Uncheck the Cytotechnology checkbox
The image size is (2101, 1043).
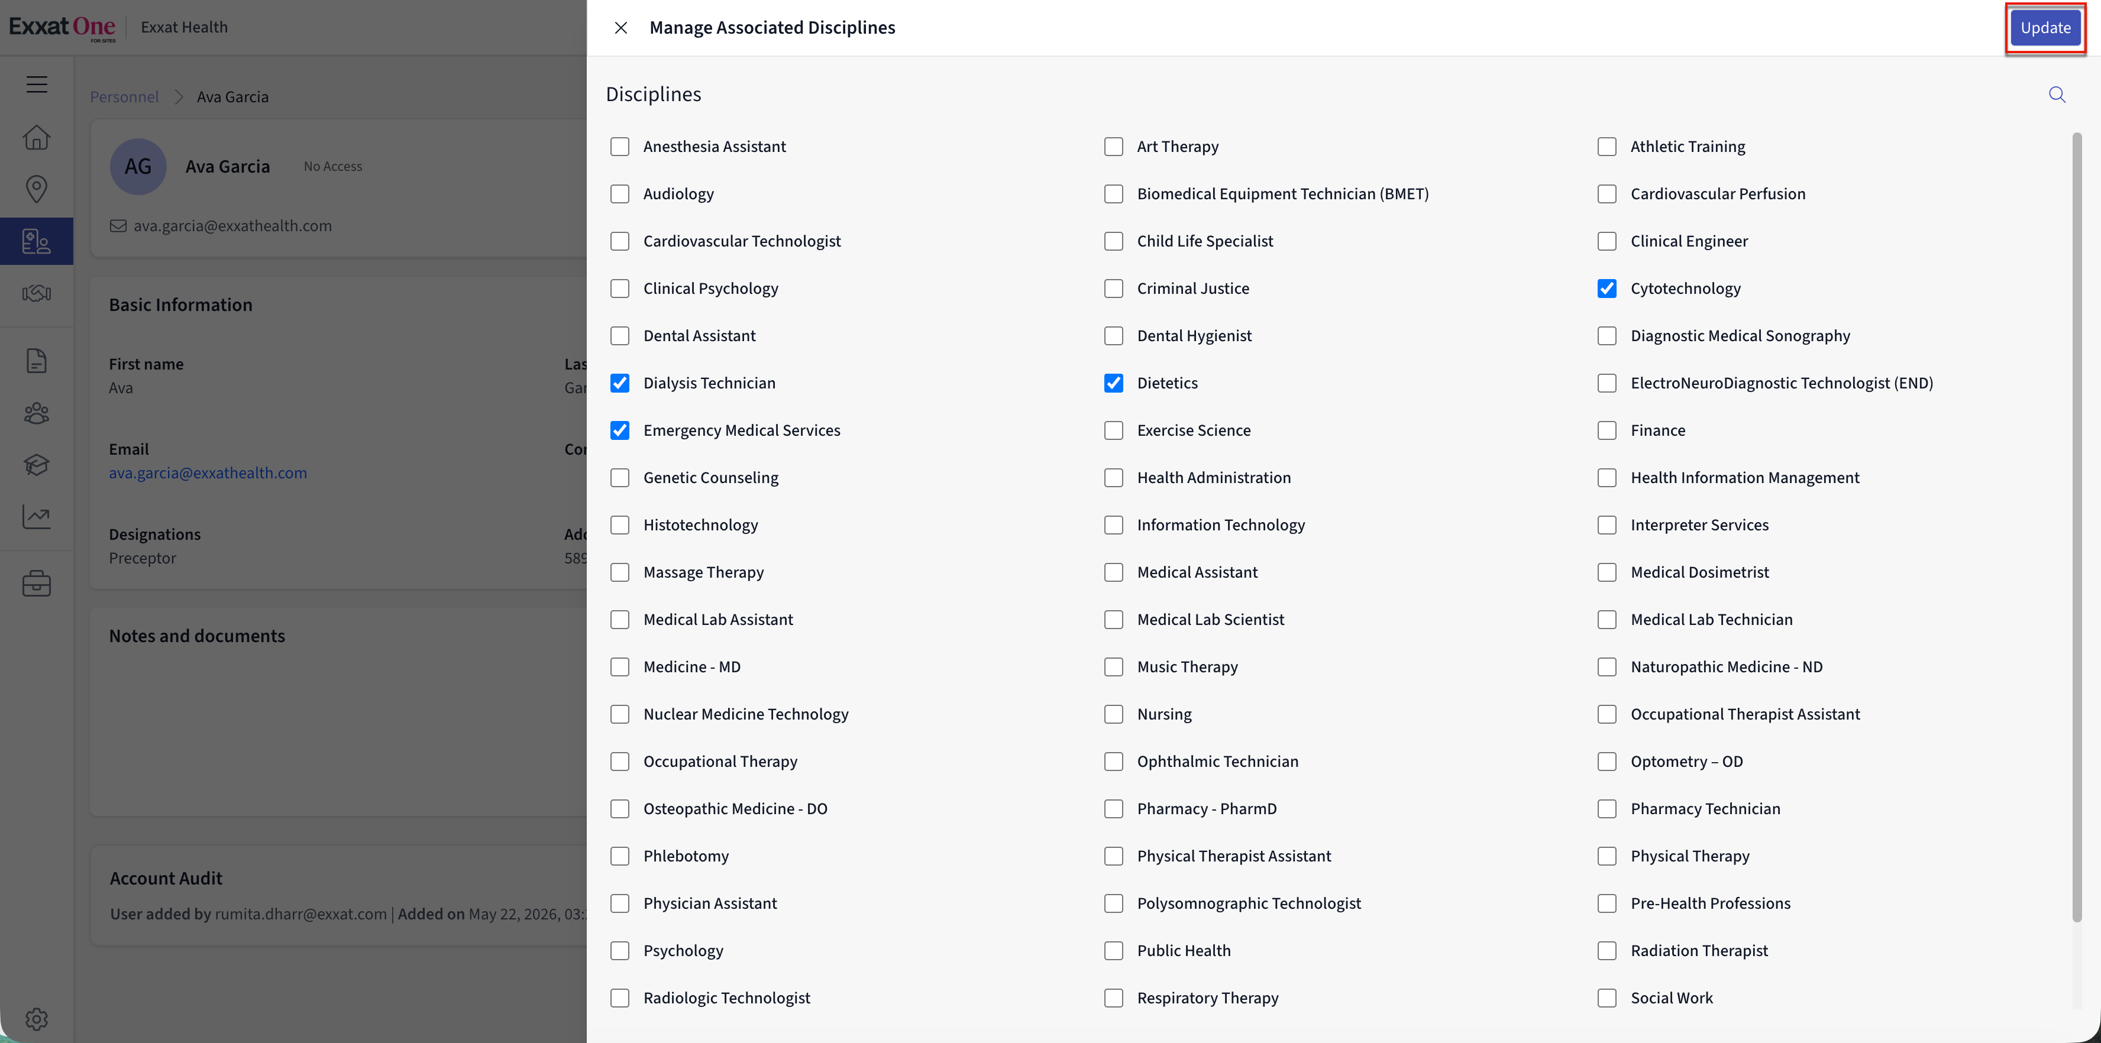[1607, 289]
